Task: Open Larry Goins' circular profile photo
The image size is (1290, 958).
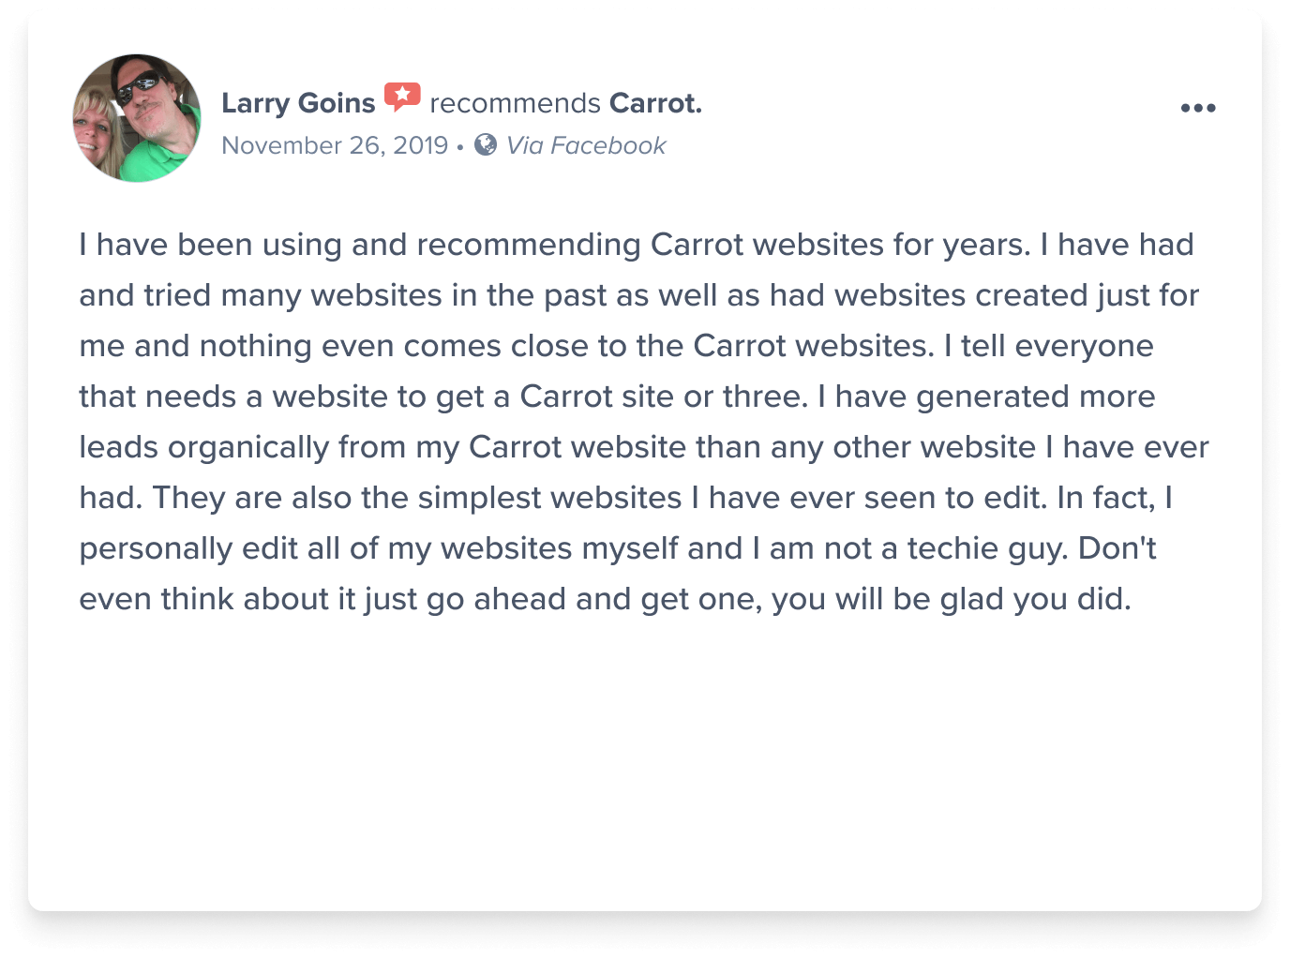Action: (x=137, y=118)
